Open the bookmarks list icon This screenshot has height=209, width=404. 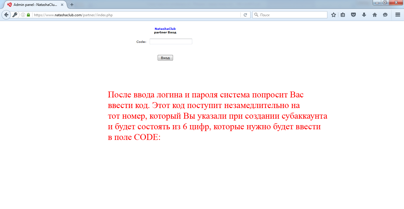click(343, 15)
